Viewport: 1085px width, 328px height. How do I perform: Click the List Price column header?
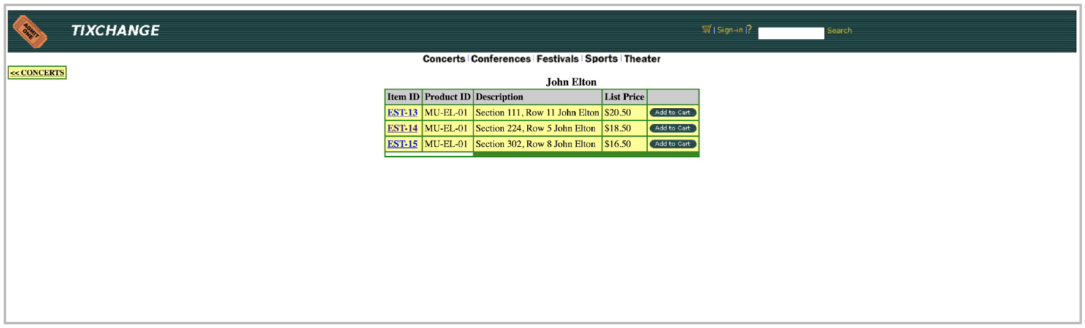625,97
